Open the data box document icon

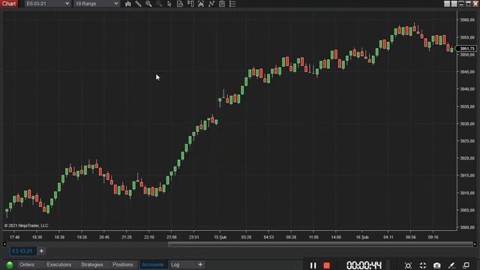(x=180, y=4)
